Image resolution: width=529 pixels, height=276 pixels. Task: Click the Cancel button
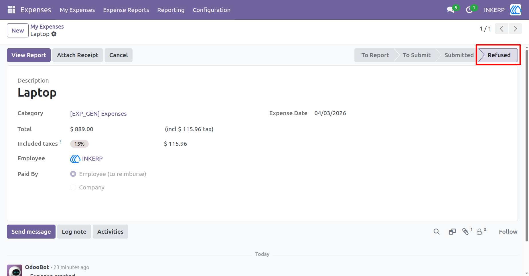click(119, 55)
